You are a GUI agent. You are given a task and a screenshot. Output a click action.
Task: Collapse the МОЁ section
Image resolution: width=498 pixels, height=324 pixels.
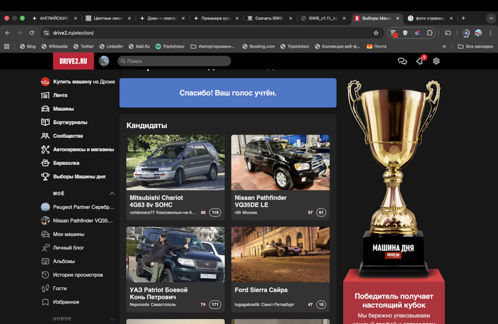tap(112, 193)
